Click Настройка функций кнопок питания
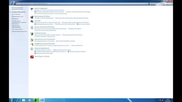Screen dimensions: 182x102 [72, 35]
